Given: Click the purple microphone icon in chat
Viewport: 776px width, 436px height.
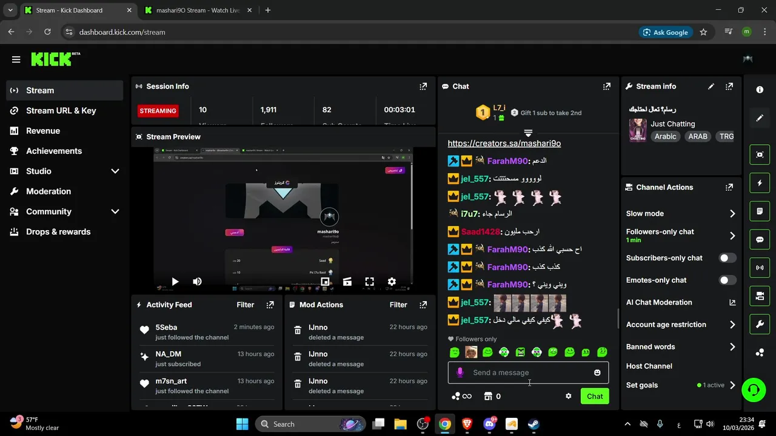Looking at the screenshot, I should click(460, 372).
